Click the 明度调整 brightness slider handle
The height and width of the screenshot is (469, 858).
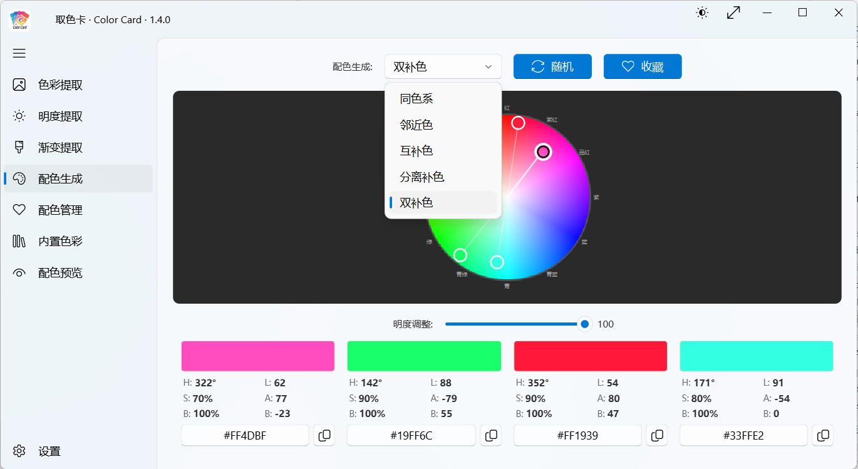(584, 324)
